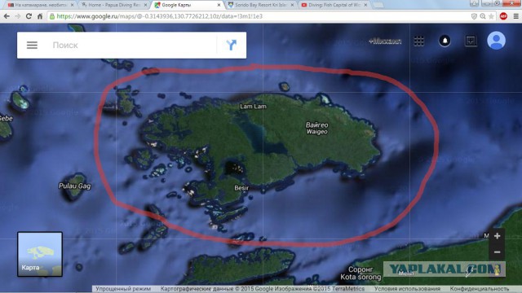
Task: Open the Google apps grid
Action: [x=418, y=41]
